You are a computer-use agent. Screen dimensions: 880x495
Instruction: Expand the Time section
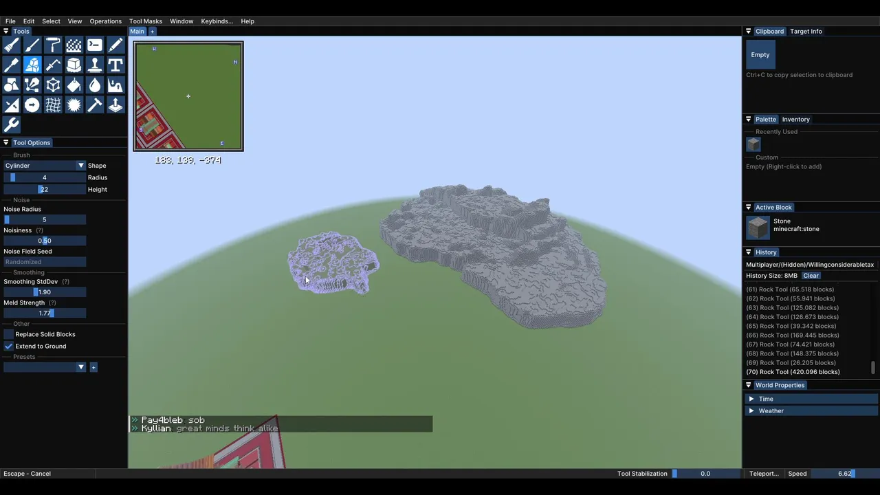(x=811, y=399)
